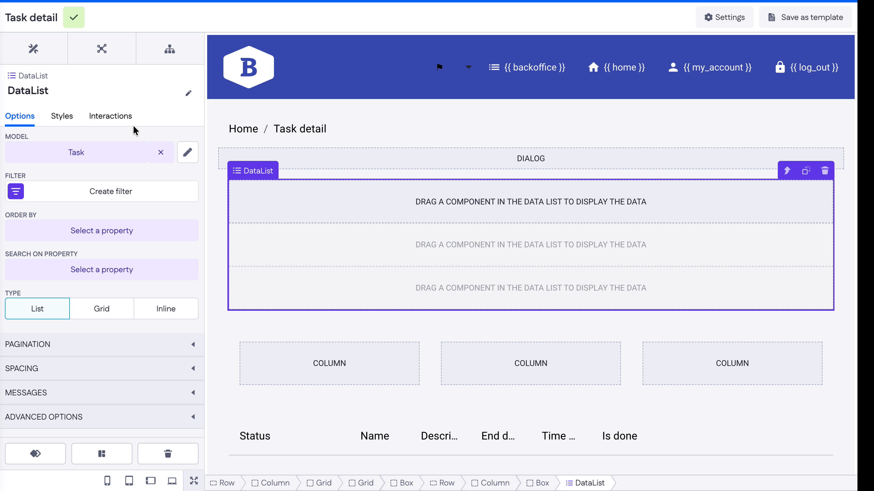874x491 pixels.
Task: Delete DataList using canvas trash icon
Action: tap(825, 170)
